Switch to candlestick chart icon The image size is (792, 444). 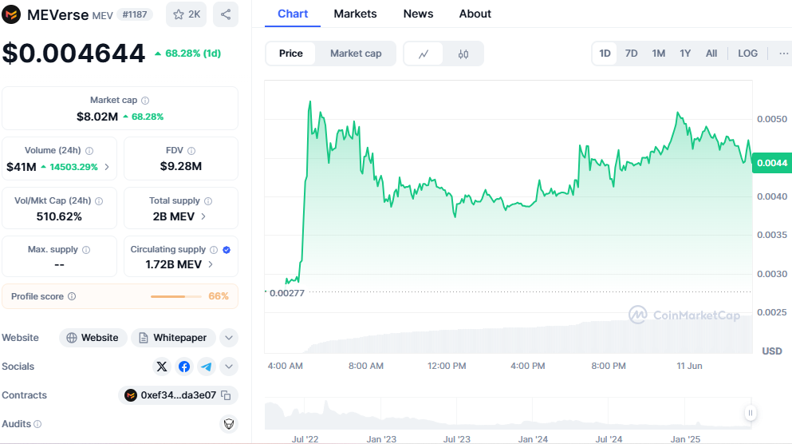pos(463,54)
